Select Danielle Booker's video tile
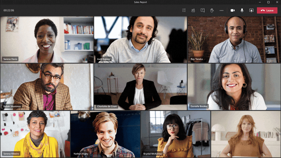Image resolution: width=281 pixels, height=158 pixels. (x=234, y=86)
